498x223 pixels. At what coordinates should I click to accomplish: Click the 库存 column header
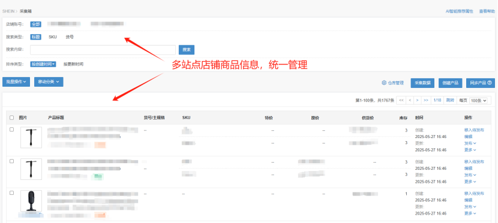point(403,118)
